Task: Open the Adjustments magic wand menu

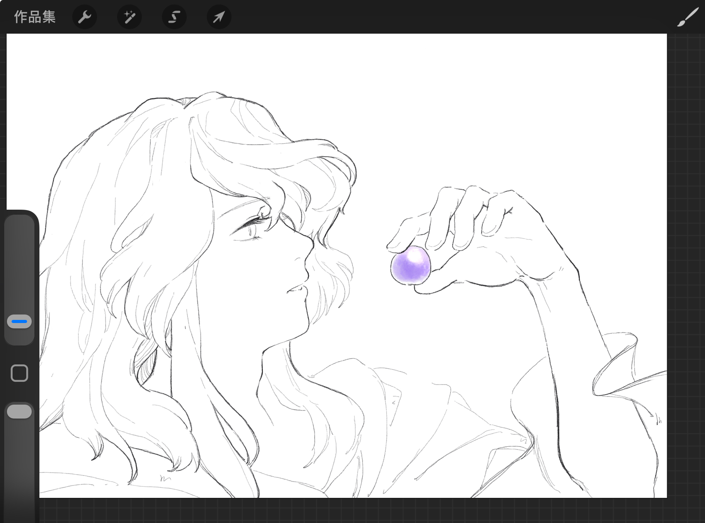Action: 129,17
